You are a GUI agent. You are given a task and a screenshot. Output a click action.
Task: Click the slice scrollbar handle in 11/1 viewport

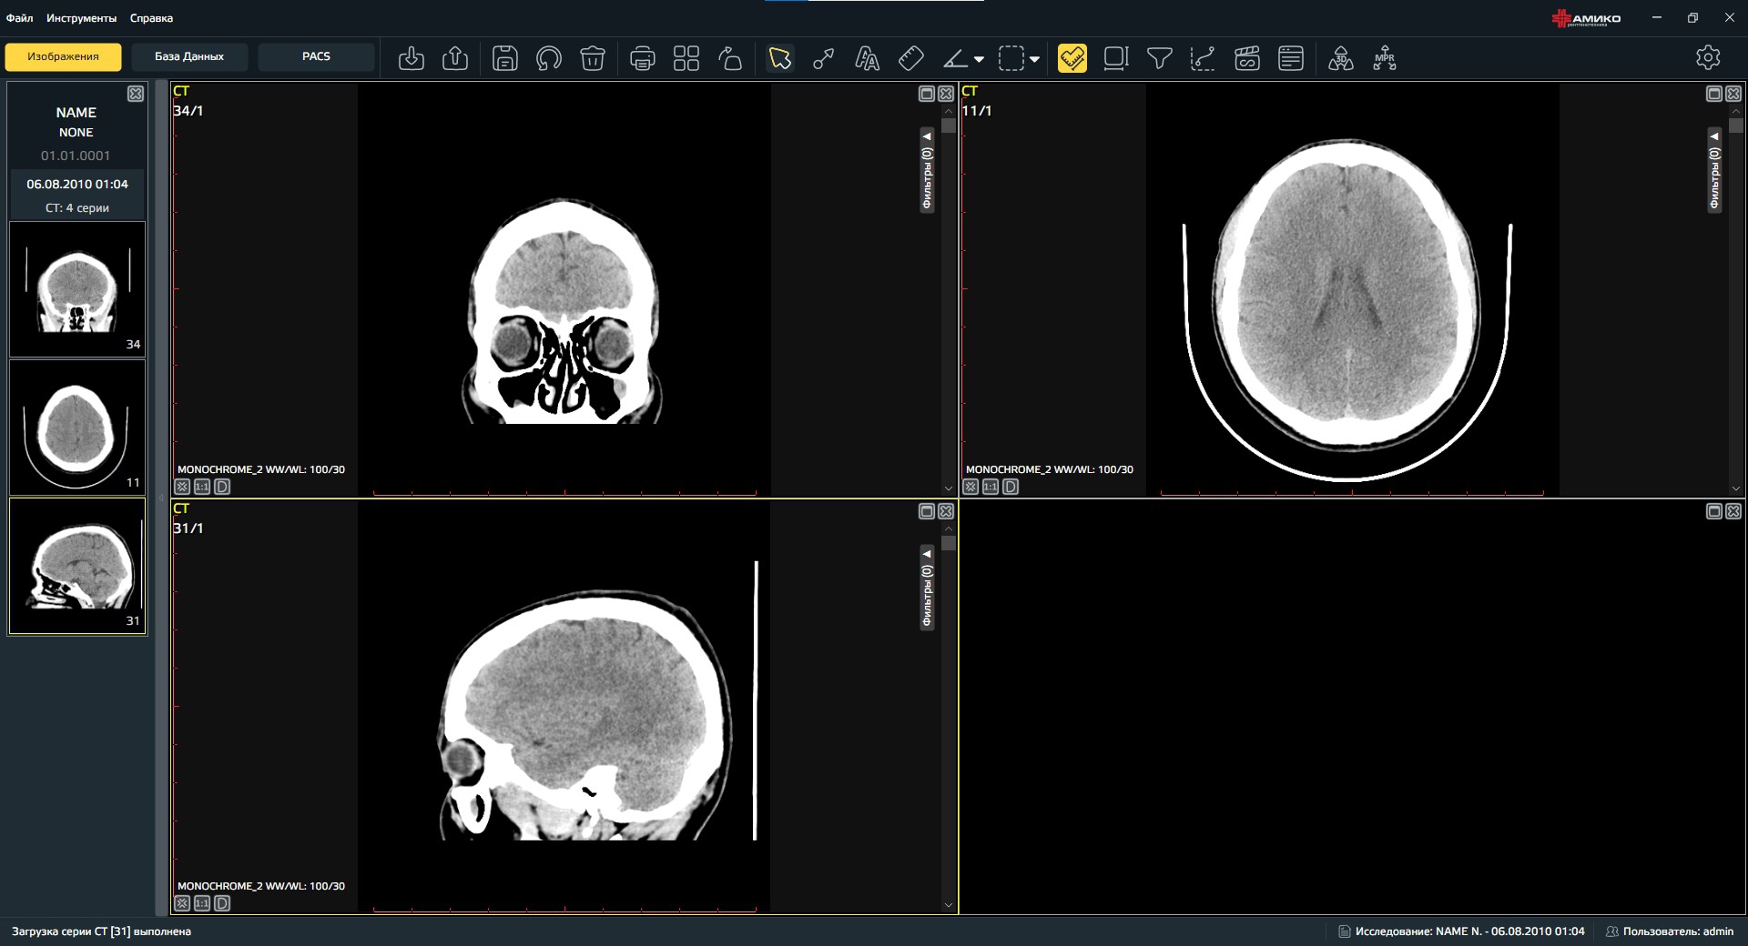pos(1736,126)
